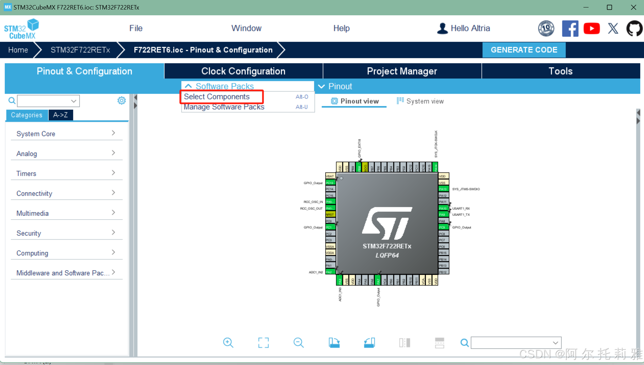Click F722RET6.ioc breadcrumb
644x365 pixels.
tap(203, 50)
